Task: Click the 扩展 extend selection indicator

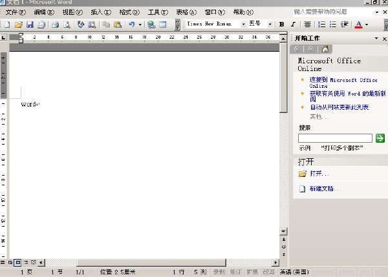Action: (x=252, y=272)
